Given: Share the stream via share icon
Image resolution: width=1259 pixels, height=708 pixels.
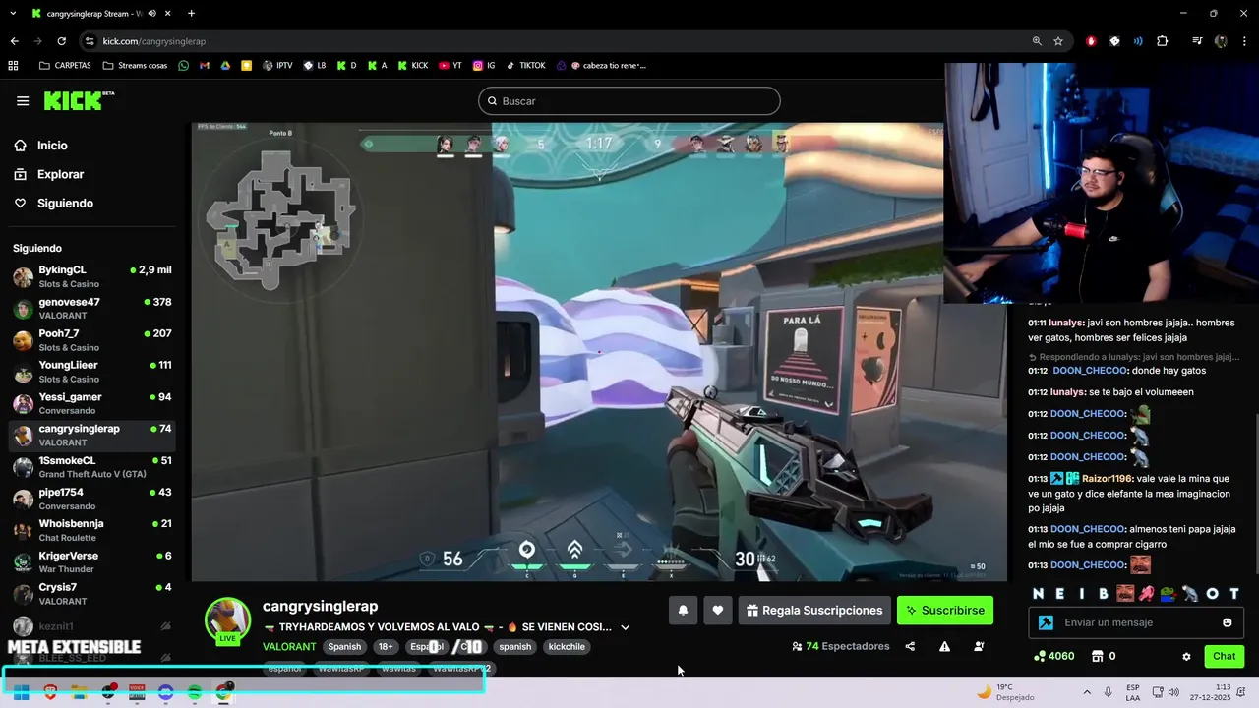Looking at the screenshot, I should pos(910,647).
